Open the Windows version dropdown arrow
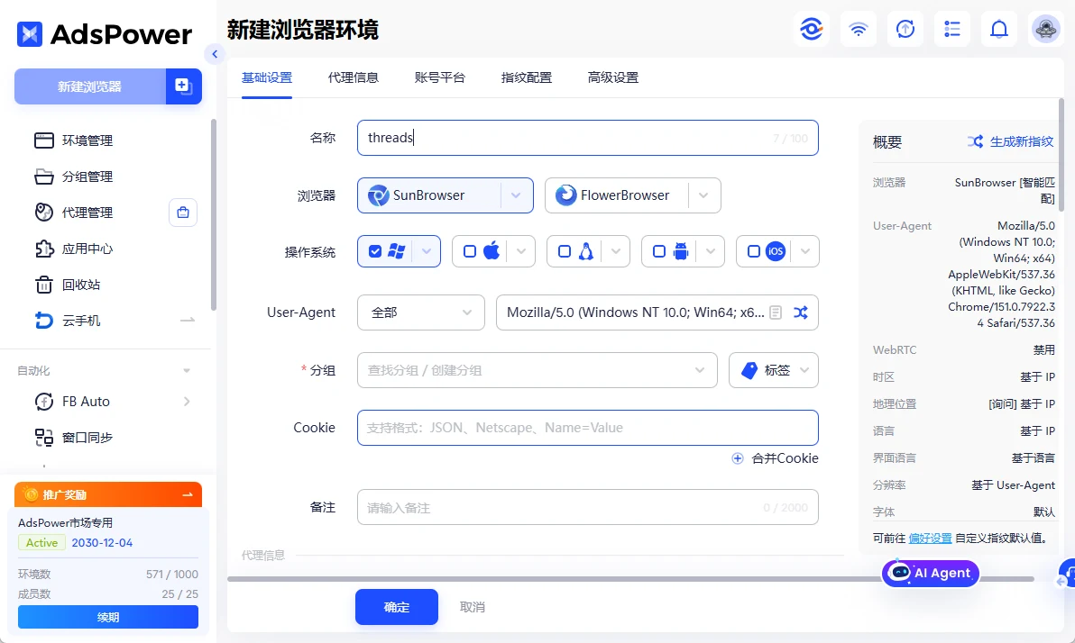1075x643 pixels. pos(427,251)
